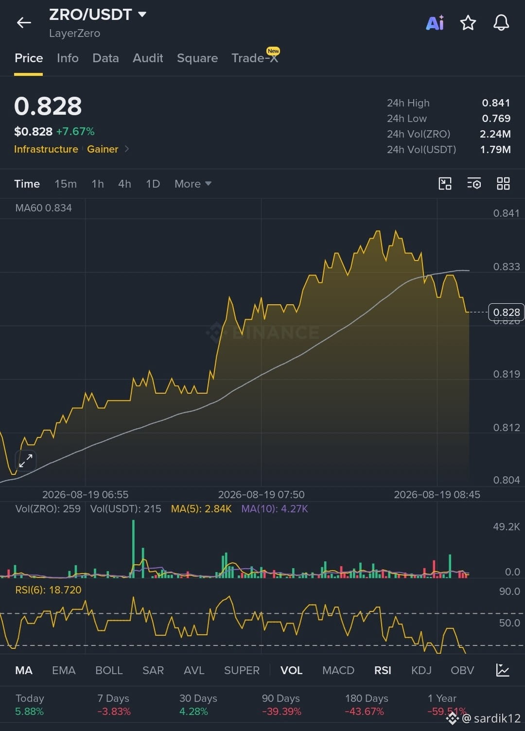Open the Data tab

105,58
